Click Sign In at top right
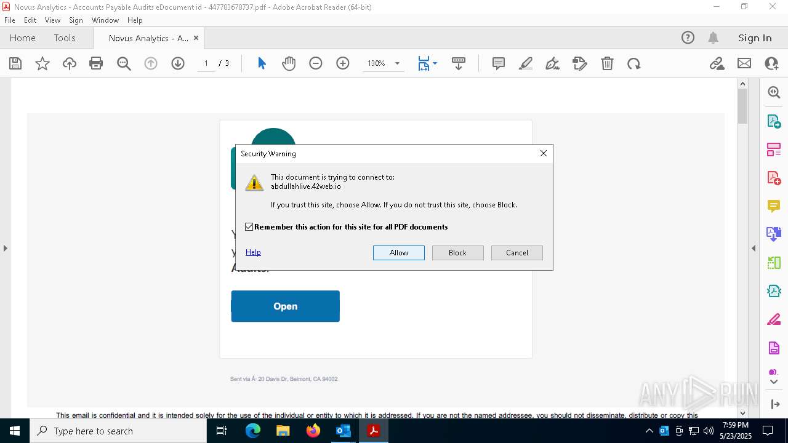Viewport: 788px width, 443px height. coord(755,38)
